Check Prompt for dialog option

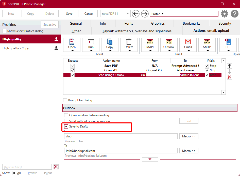65,100
